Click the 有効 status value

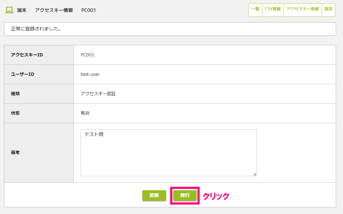tap(85, 113)
